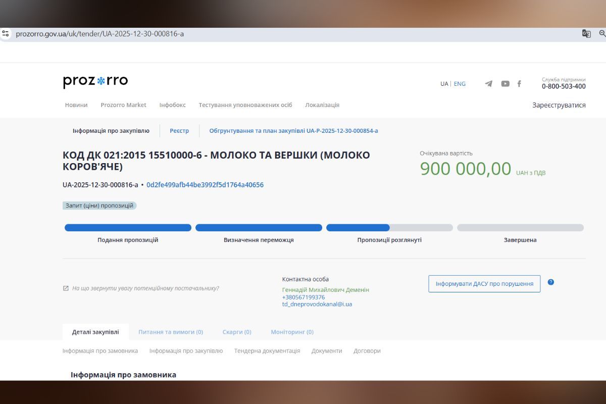
Task: Select 'Локалізація' in the navigation menu
Action: click(x=322, y=105)
